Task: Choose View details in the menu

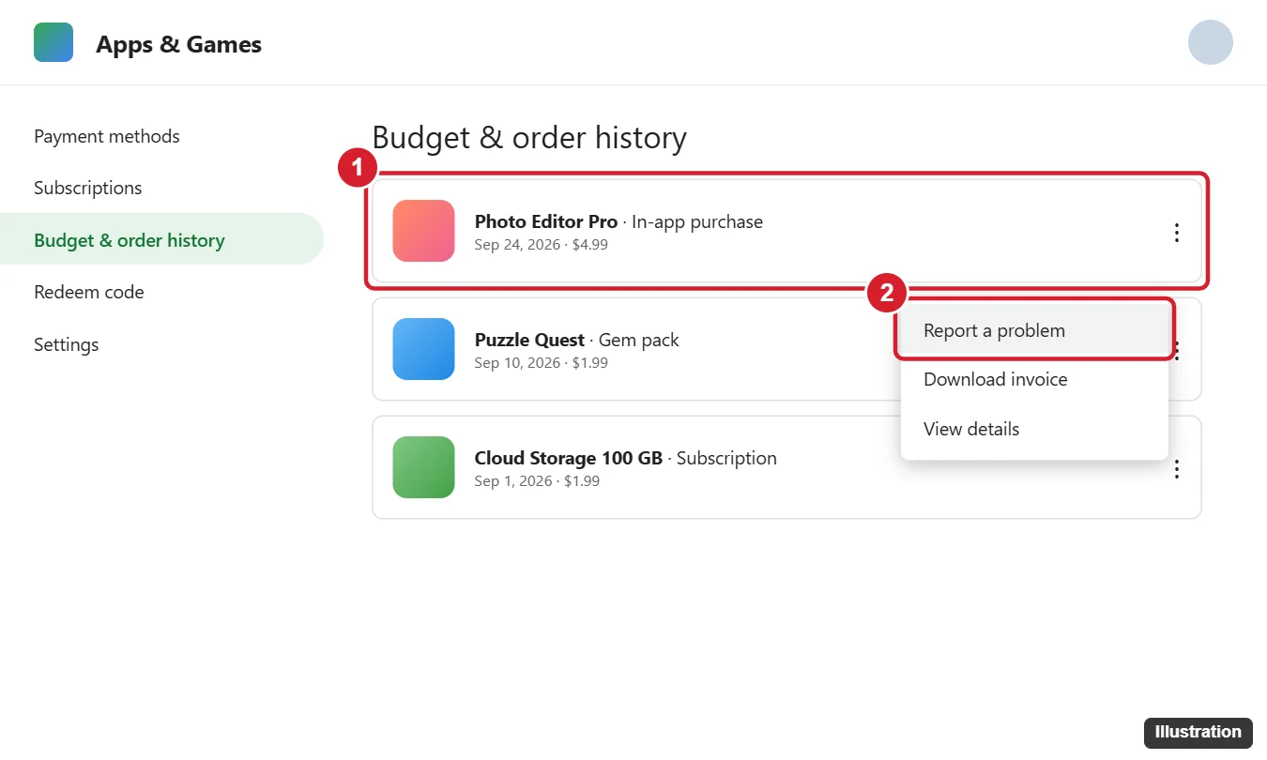Action: (x=1034, y=429)
